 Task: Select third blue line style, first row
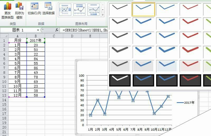click(167, 9)
